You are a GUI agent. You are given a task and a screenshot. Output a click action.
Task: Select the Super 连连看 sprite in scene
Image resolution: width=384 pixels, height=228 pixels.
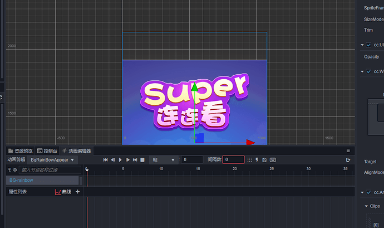pyautogui.click(x=195, y=103)
